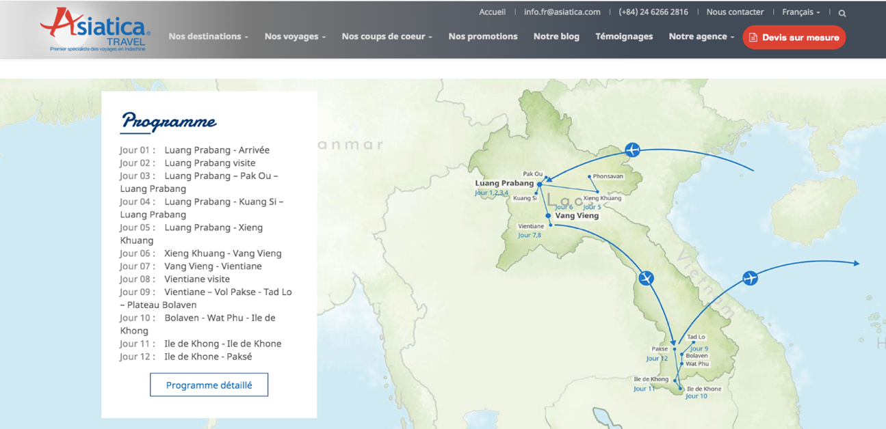Image resolution: width=886 pixels, height=429 pixels.
Task: Click the airplane icon above Luang Prabang route
Action: click(633, 150)
